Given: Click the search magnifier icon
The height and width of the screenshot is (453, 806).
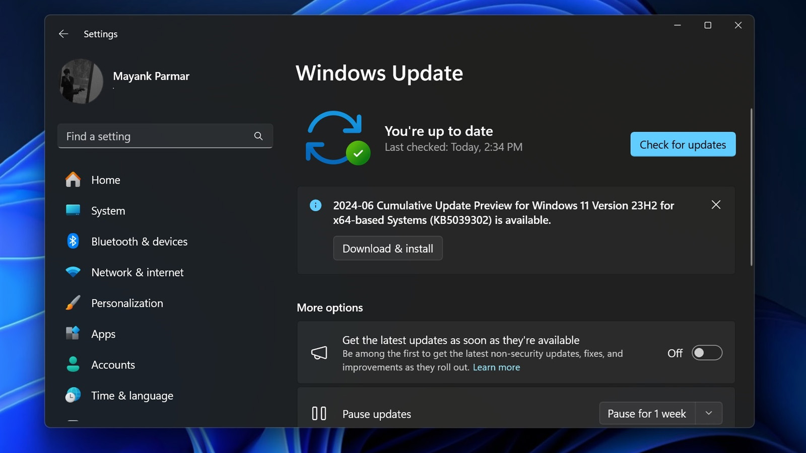Looking at the screenshot, I should (x=258, y=136).
